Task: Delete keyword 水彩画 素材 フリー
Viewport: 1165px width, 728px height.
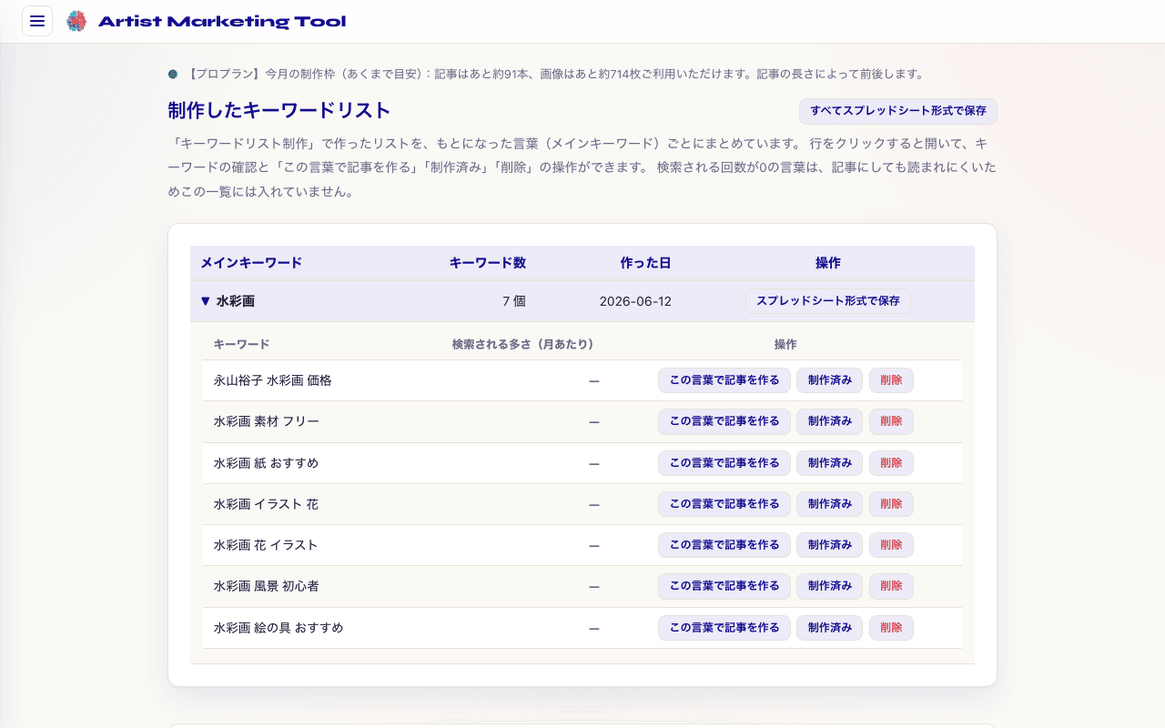Action: point(891,421)
